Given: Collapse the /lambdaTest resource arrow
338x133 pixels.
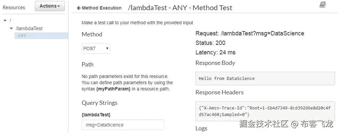Looking at the screenshot, I should click(12, 28).
